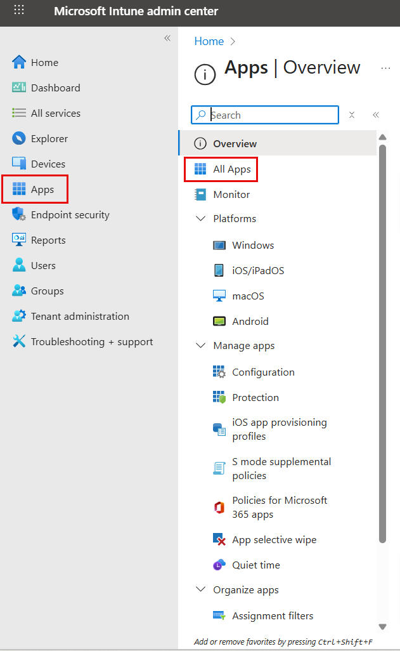400x651 pixels.
Task: Click the Endpoint security shield icon
Action: pyautogui.click(x=19, y=214)
